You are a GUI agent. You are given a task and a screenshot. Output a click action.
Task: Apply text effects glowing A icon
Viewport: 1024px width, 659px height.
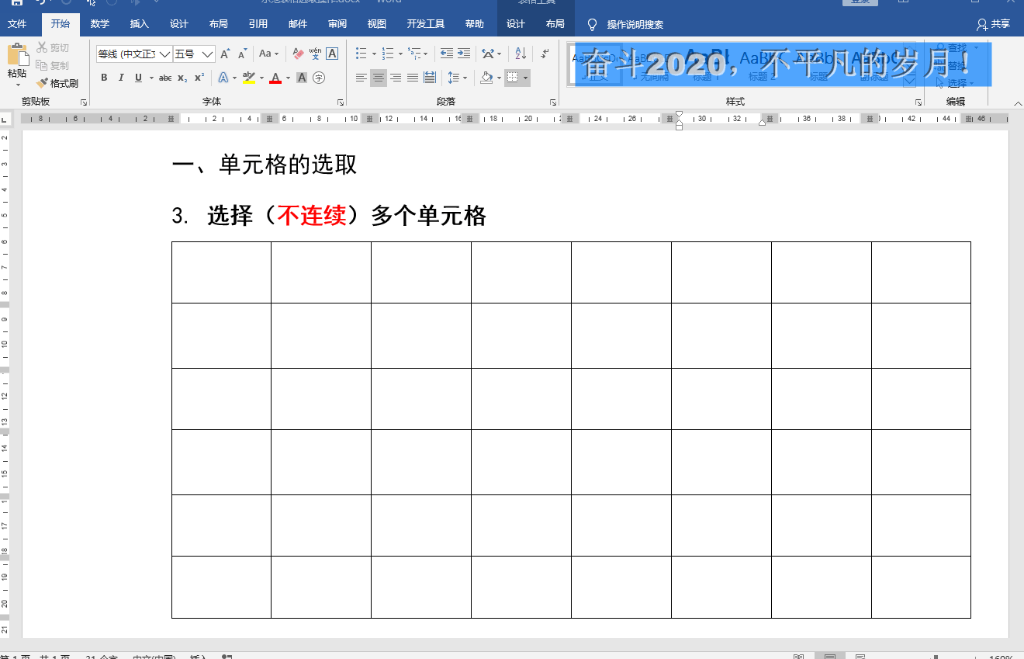[x=223, y=78]
